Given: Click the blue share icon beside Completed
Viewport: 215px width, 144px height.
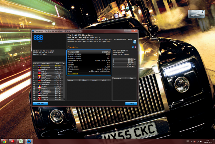Looking at the screenshot, I should (x=132, y=47).
